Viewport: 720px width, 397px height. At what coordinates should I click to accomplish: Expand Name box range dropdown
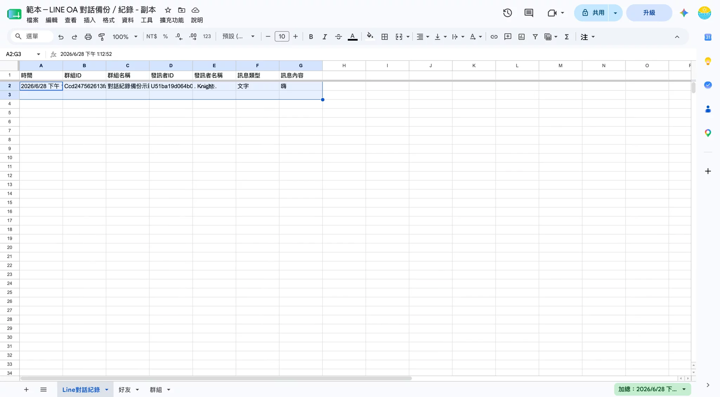(x=38, y=54)
